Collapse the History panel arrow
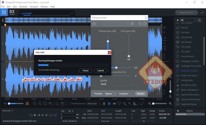The image size is (206, 125). pos(178,111)
